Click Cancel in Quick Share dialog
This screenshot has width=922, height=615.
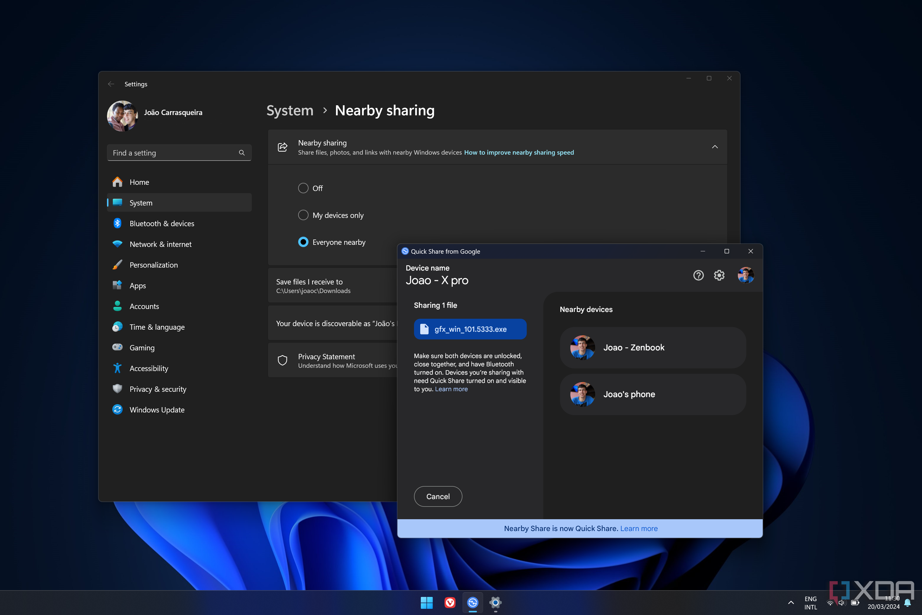[x=438, y=496]
